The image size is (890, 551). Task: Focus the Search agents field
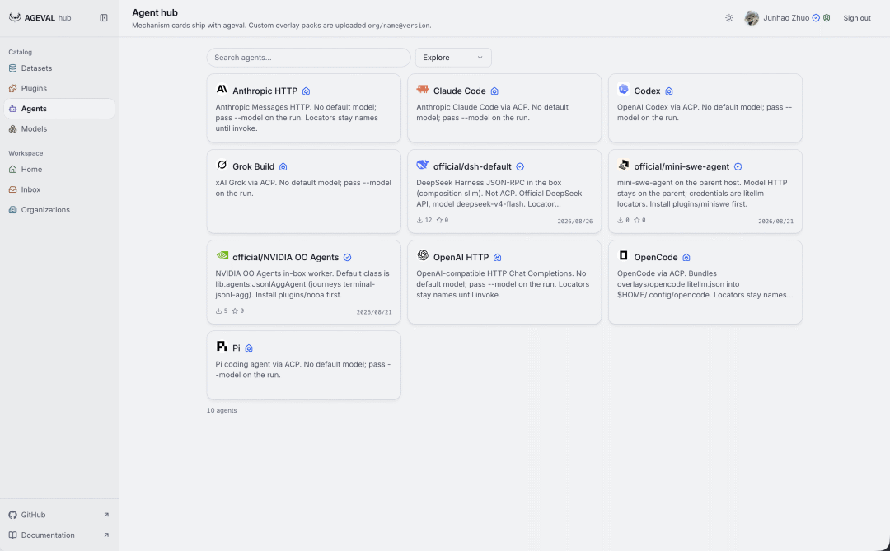point(308,58)
